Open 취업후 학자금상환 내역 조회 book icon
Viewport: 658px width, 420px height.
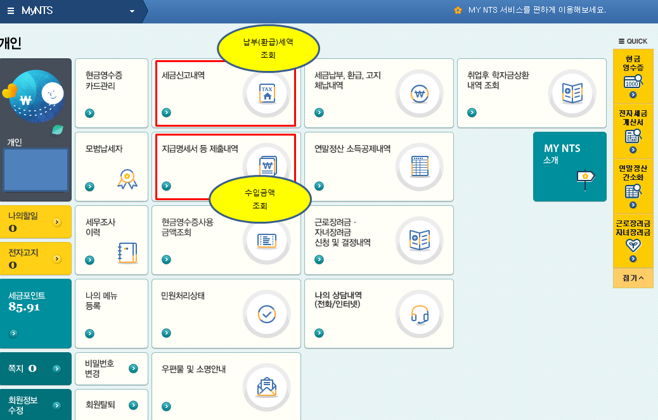click(x=571, y=93)
